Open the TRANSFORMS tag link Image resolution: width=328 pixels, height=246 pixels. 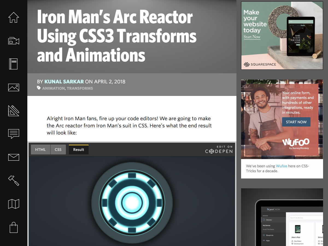[80, 88]
